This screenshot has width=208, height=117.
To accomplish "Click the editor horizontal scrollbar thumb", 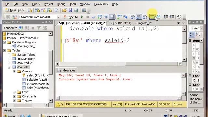I will (x=151, y=64).
